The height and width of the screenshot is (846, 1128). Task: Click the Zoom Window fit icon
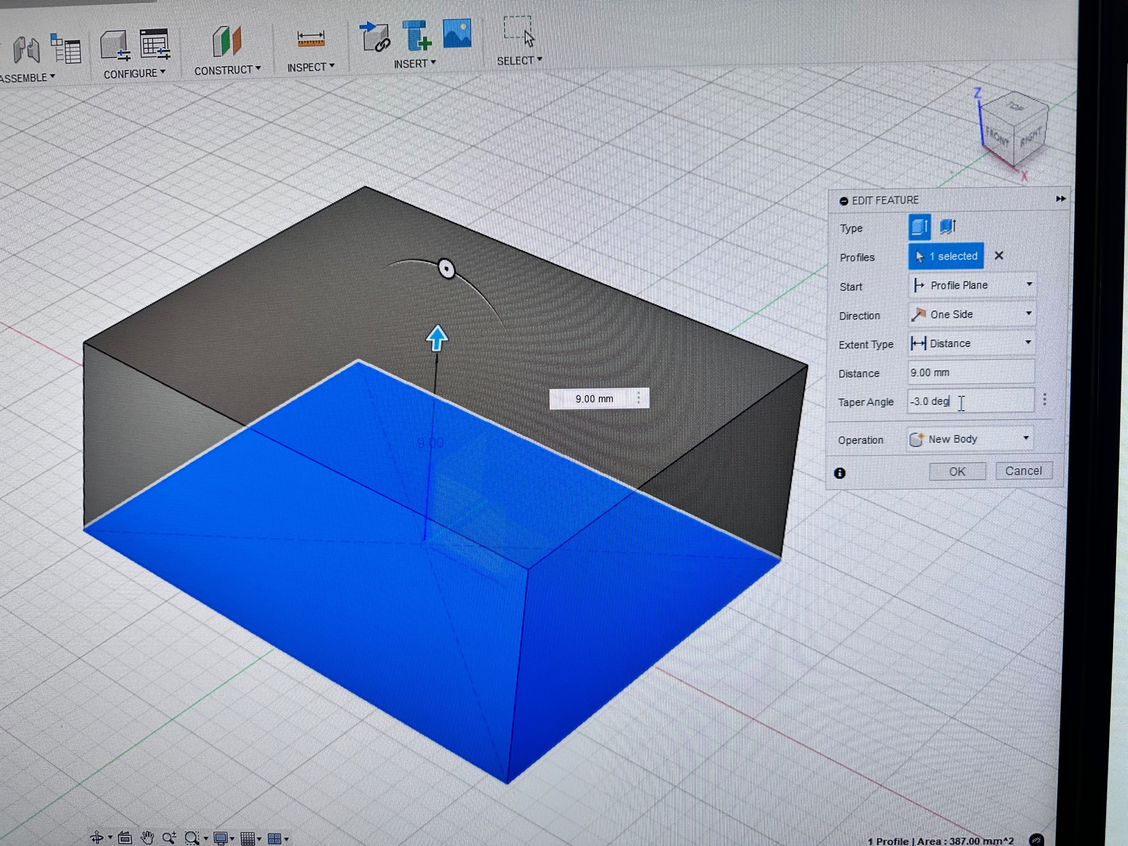tap(191, 838)
